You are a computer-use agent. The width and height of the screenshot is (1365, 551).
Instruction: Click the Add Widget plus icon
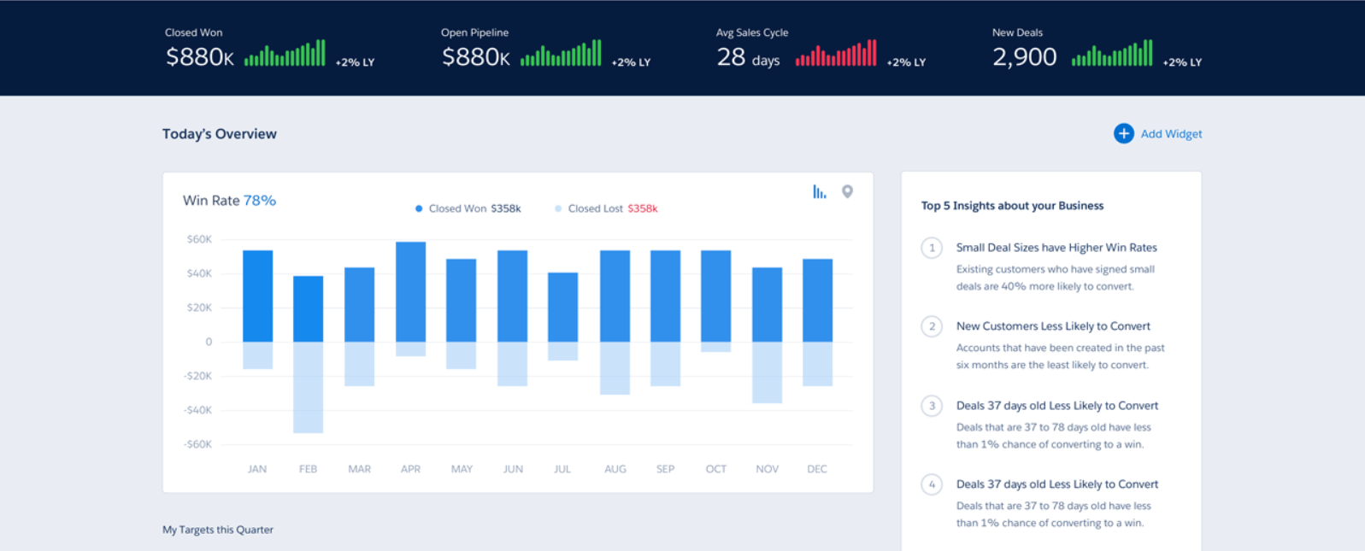[1123, 134]
